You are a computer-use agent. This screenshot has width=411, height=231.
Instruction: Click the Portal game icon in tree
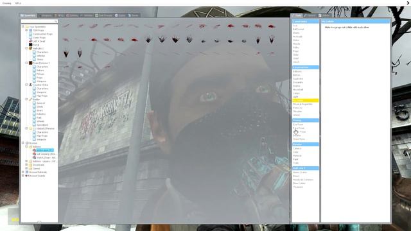[30, 45]
